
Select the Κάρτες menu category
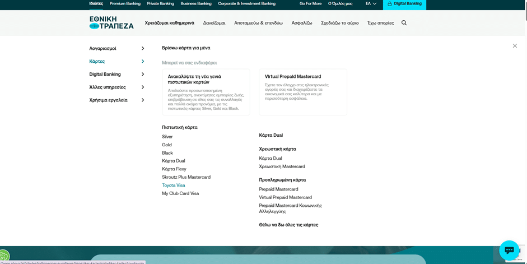pyautogui.click(x=97, y=61)
